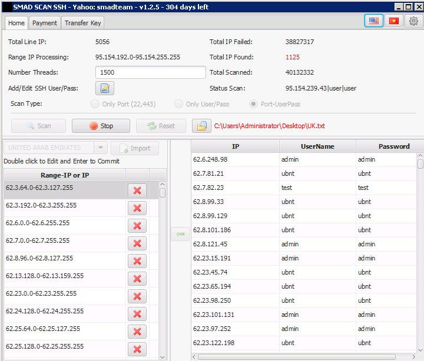Viewport: 424px width, 361px height.
Task: Click the green left arrow transfer button
Action: pyautogui.click(x=180, y=234)
